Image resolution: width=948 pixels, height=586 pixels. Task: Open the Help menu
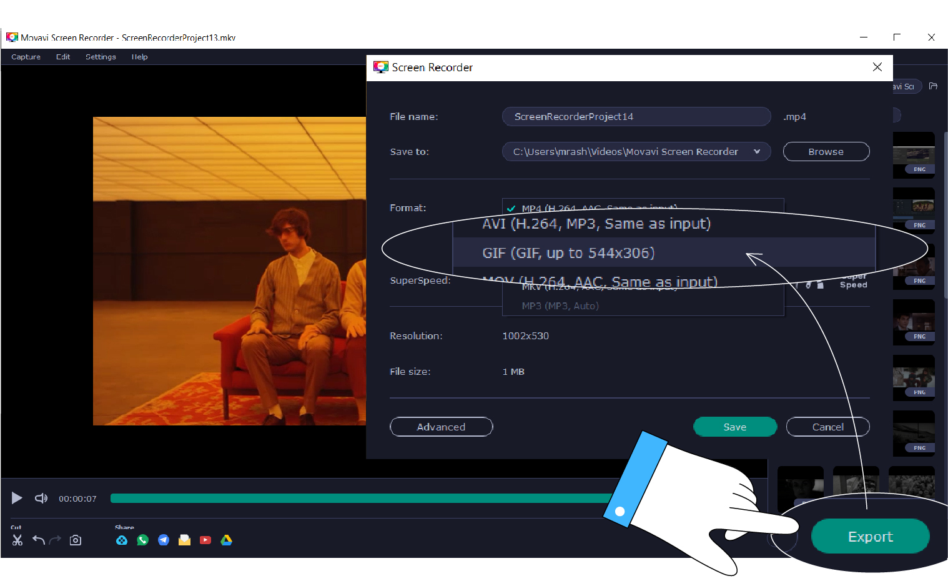(139, 57)
